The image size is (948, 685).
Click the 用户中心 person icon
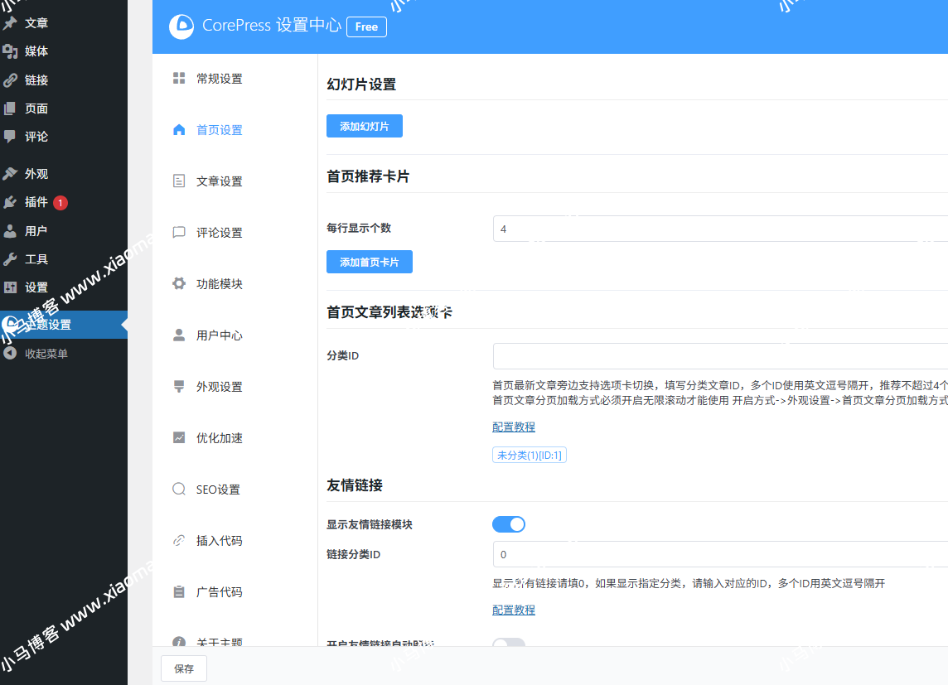179,335
